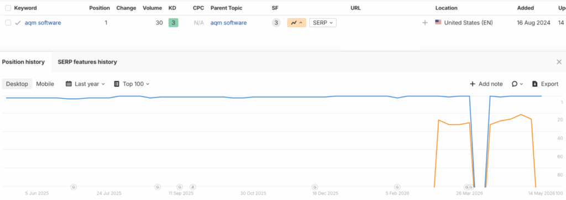566x200 pixels.
Task: Tick the checkbox for aqm software row
Action: coord(8,23)
